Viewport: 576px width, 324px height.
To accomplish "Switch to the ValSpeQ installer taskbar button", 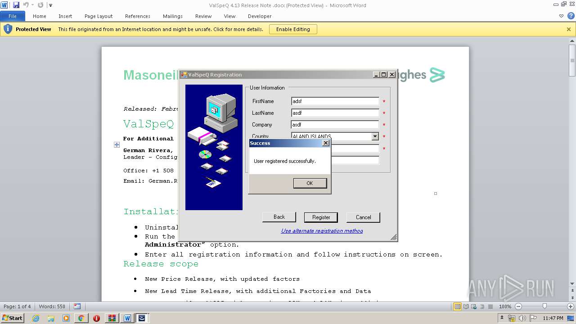I will click(142, 318).
